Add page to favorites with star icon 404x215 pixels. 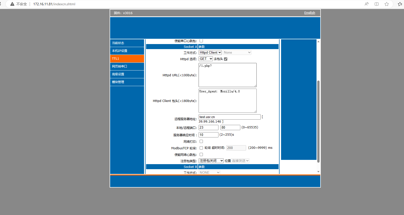click(387, 4)
